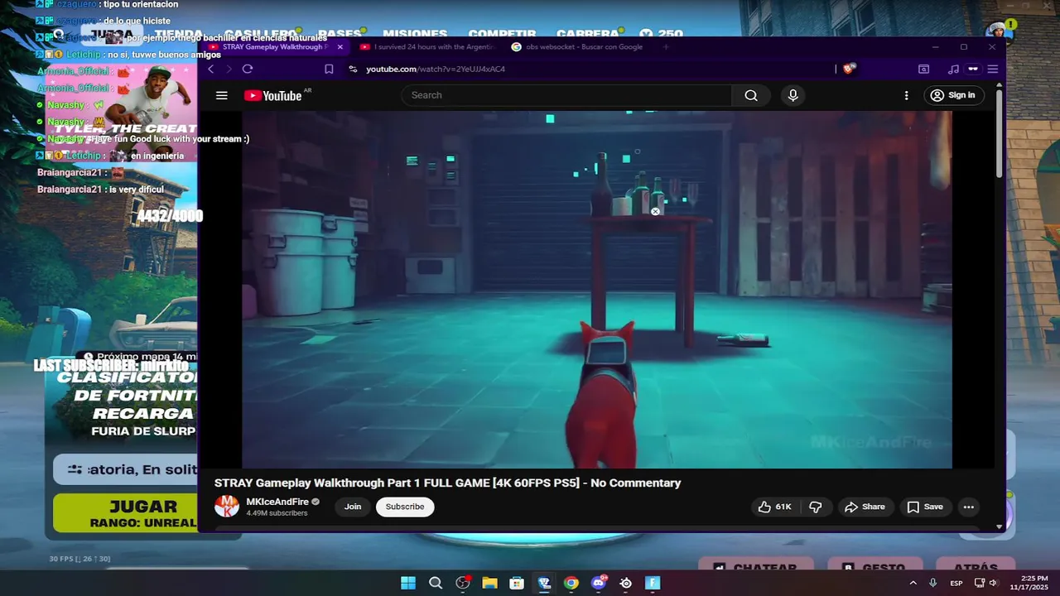Click the YouTube search field
The width and height of the screenshot is (1060, 596).
[567, 95]
